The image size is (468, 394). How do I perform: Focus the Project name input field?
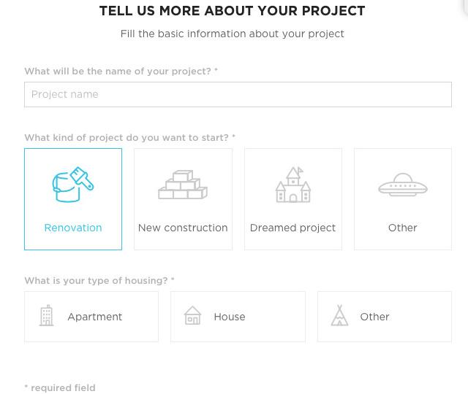[238, 94]
